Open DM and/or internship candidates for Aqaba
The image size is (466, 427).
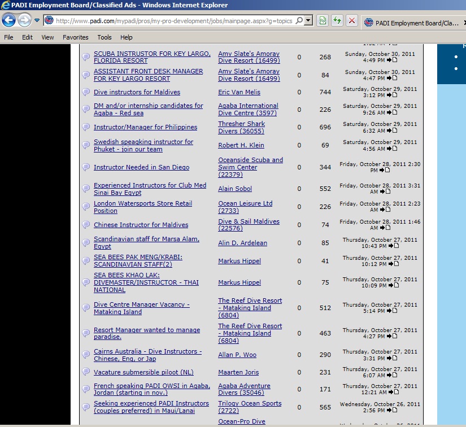coord(149,110)
